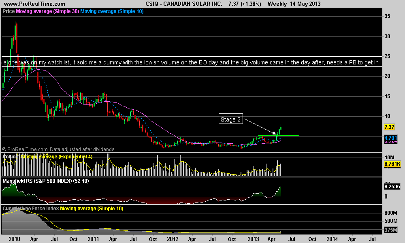Select the green horizontal breakout line
405x243 pixels.
point(279,136)
